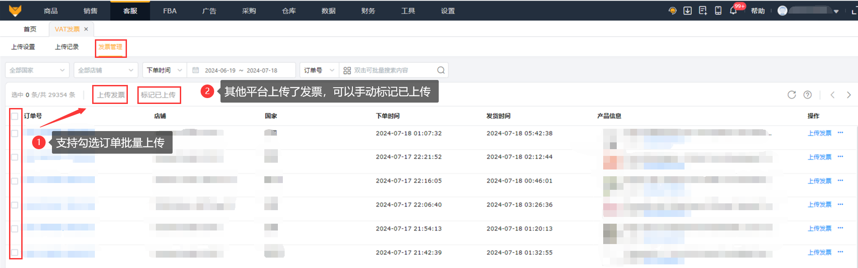This screenshot has height=268, width=858.
Task: Click the mobile phone icon in header
Action: pos(718,11)
